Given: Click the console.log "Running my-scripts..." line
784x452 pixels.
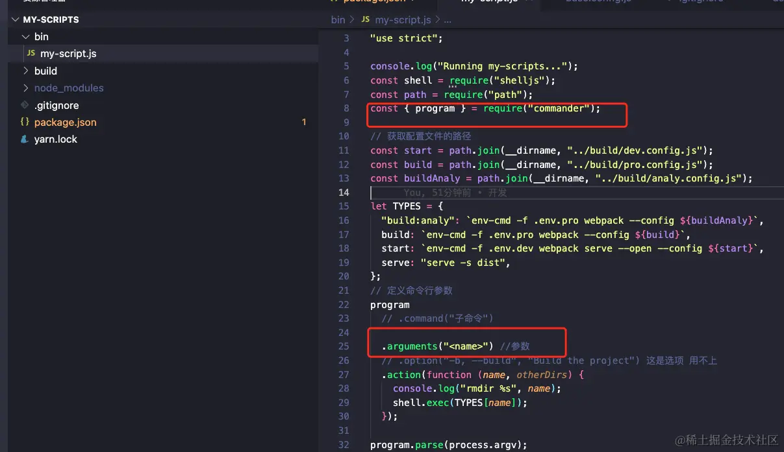Looking at the screenshot, I should [474, 66].
